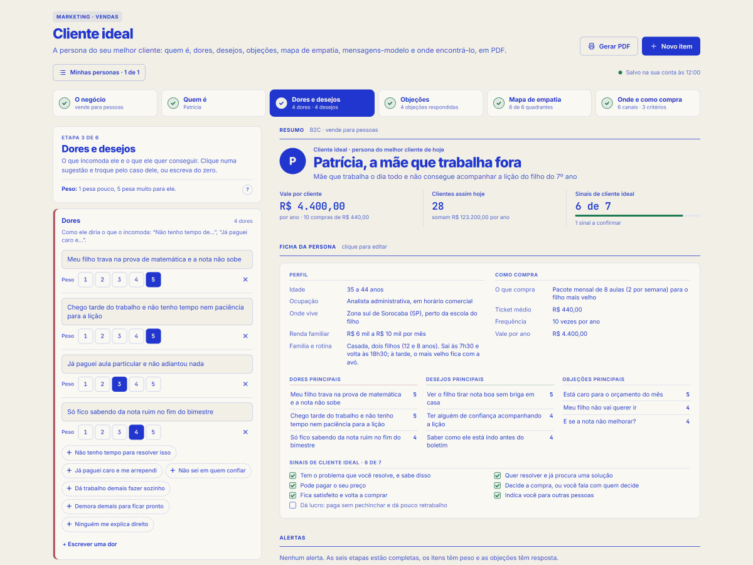The image size is (753, 565).
Task: Click Frequência value '10 vezes por ano'
Action: 576,321
